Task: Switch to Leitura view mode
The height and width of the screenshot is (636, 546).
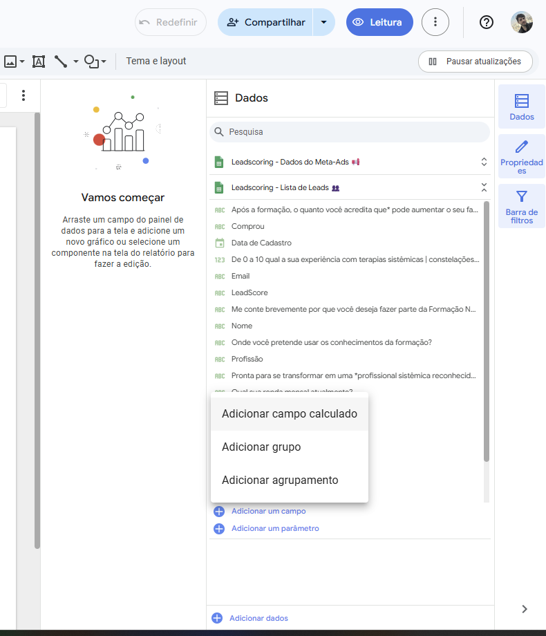Action: 379,22
